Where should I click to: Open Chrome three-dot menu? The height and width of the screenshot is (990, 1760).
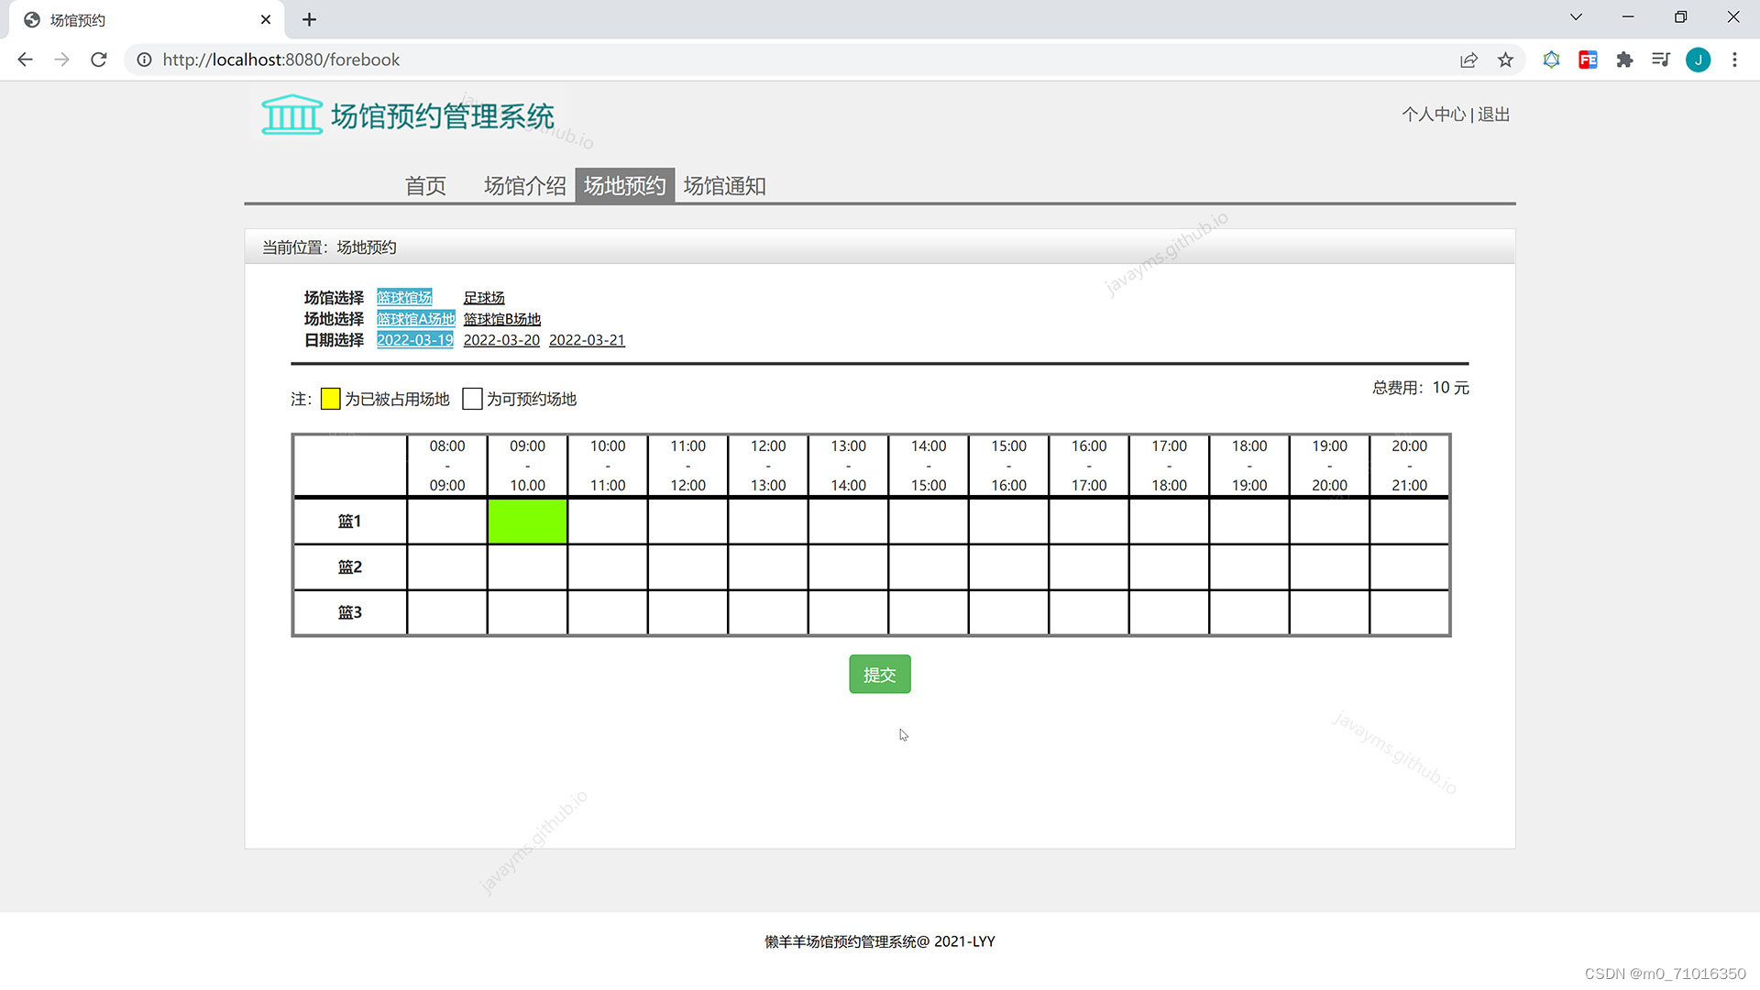[x=1734, y=60]
